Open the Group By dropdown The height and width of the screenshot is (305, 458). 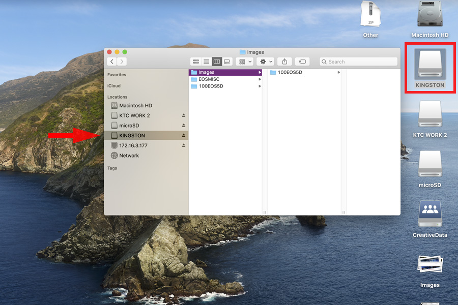click(243, 62)
